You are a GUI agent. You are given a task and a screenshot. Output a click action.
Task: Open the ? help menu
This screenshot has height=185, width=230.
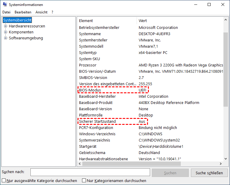point(53,12)
